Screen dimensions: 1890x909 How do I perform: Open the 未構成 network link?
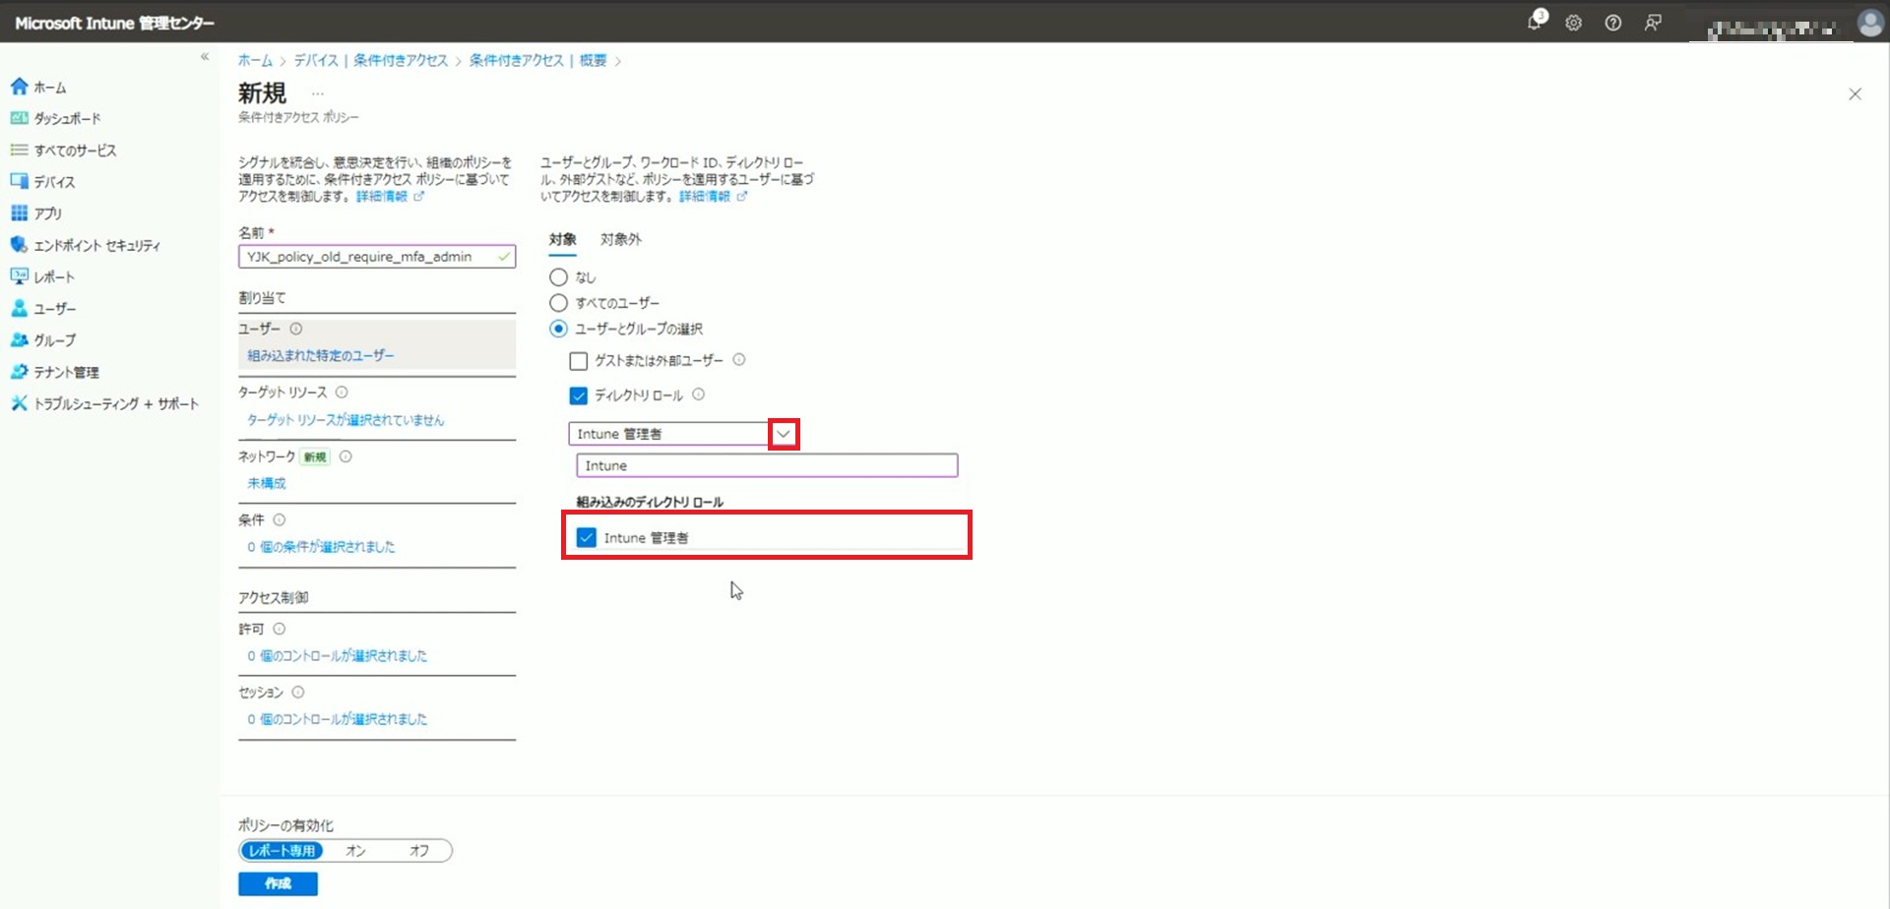coord(266,483)
